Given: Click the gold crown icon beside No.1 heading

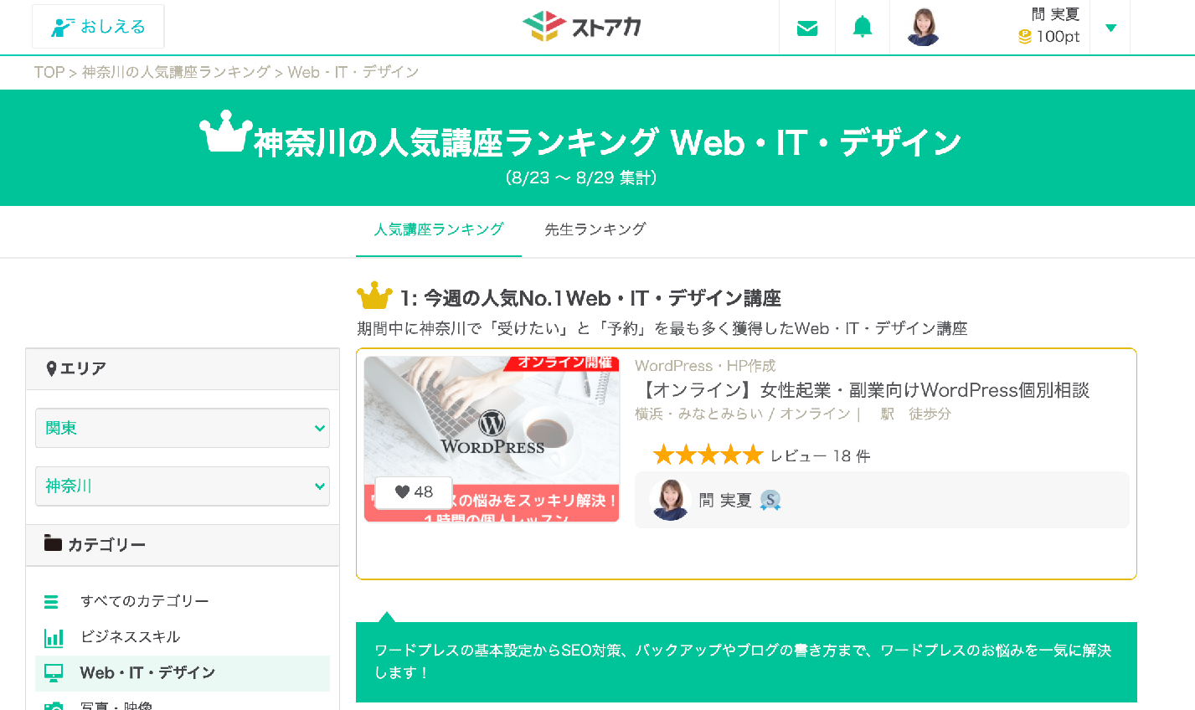Looking at the screenshot, I should click(374, 296).
